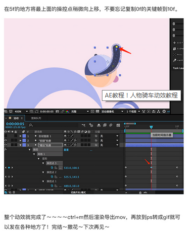Click the NULL button in the side panel
191x231 pixels.
point(178,54)
